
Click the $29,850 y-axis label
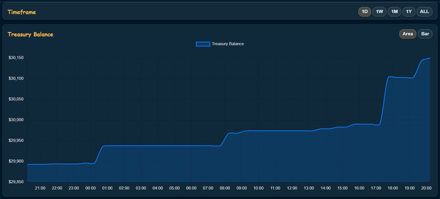click(x=16, y=182)
